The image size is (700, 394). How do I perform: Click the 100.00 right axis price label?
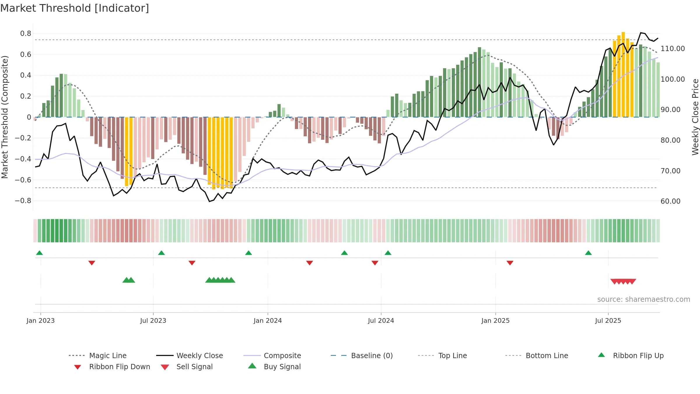coord(673,79)
